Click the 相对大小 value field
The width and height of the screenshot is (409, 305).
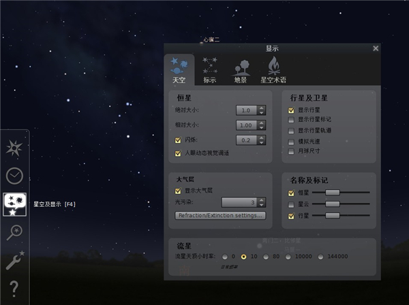246,125
